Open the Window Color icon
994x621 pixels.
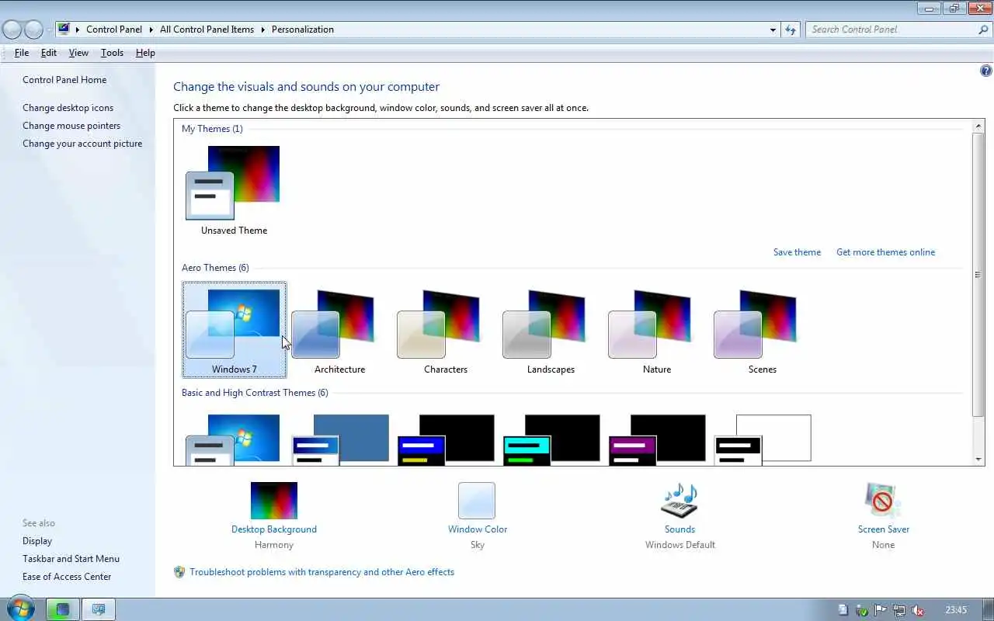coord(477,501)
